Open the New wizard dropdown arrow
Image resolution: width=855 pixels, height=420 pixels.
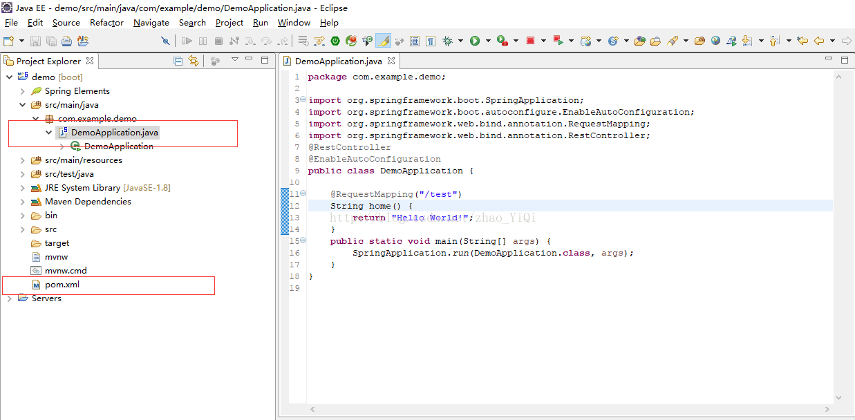pos(21,41)
